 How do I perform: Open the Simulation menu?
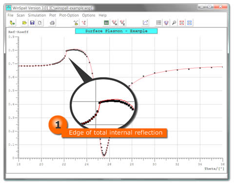click(37, 15)
